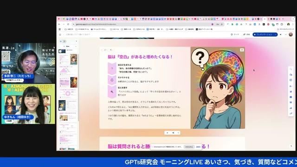Open the tab search dropdown at the tab strip end

(293, 19)
